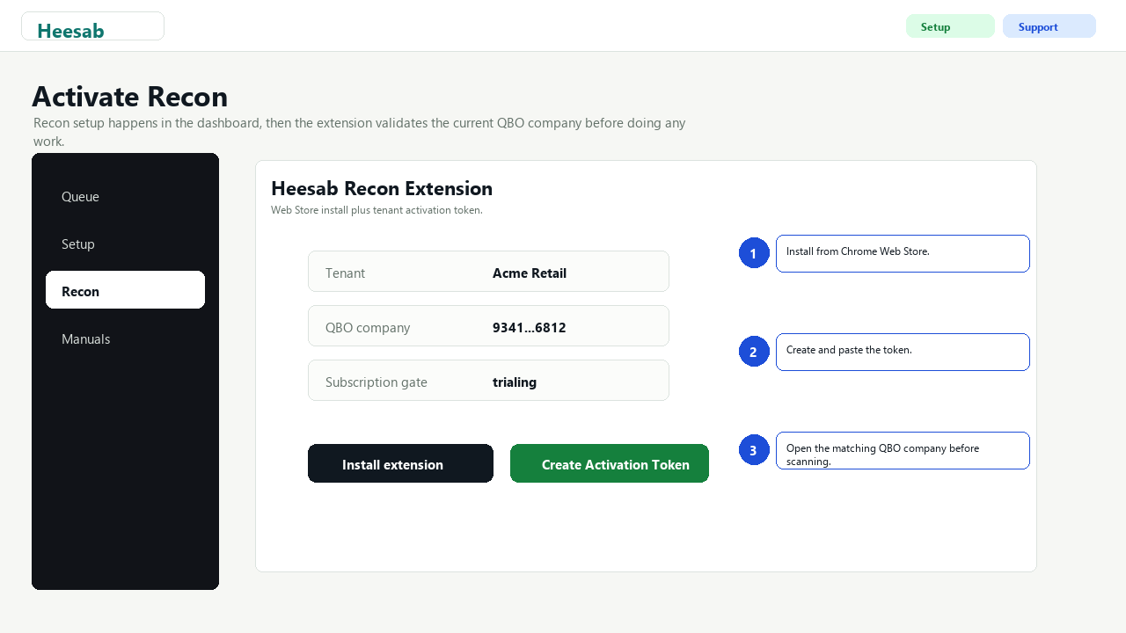The height and width of the screenshot is (633, 1126).
Task: Click the Subscription gate field label
Action: pyautogui.click(x=377, y=382)
